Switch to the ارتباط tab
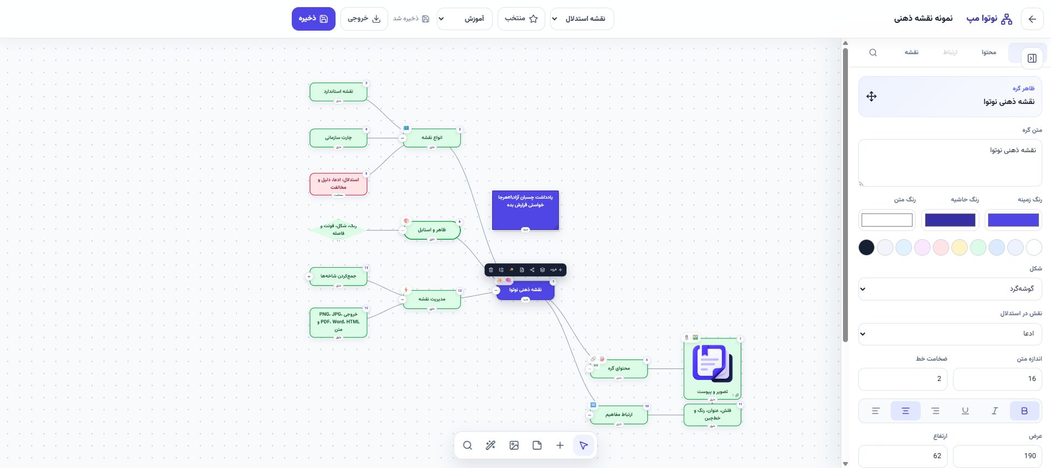This screenshot has height=468, width=1051. [950, 53]
